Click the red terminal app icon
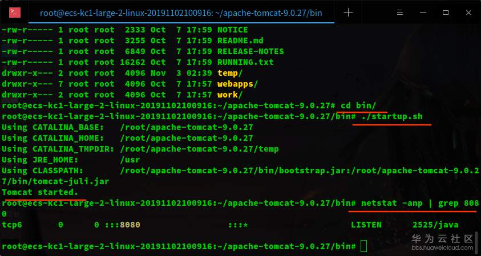 [15, 13]
